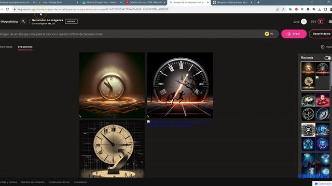Click the Comentarios feedback button bottom right

pyautogui.click(x=323, y=184)
